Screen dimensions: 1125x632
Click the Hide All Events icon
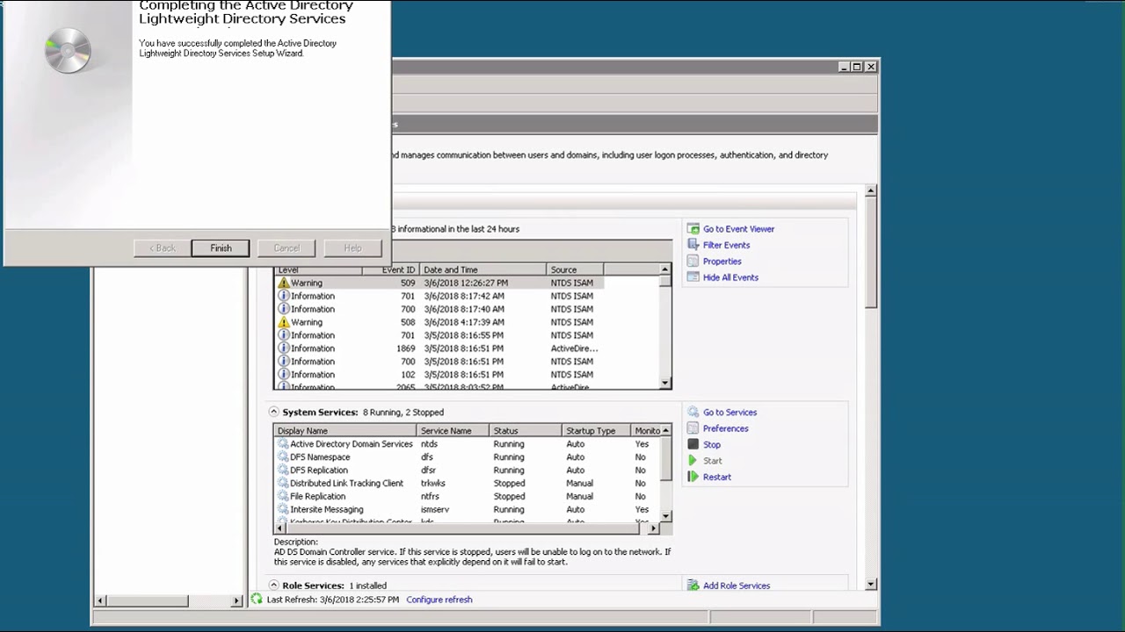tap(693, 277)
